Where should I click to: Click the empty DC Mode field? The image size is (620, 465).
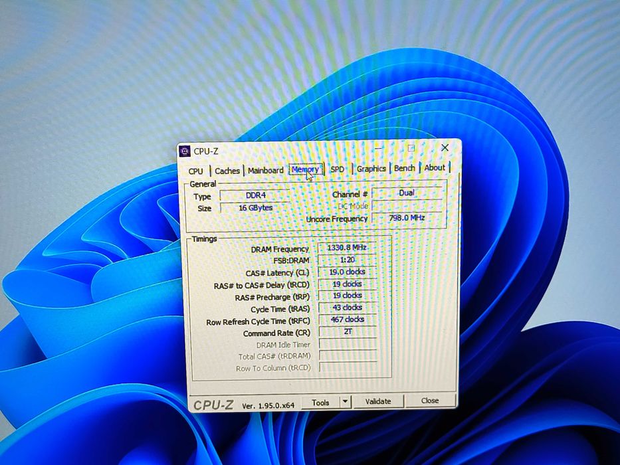click(407, 206)
